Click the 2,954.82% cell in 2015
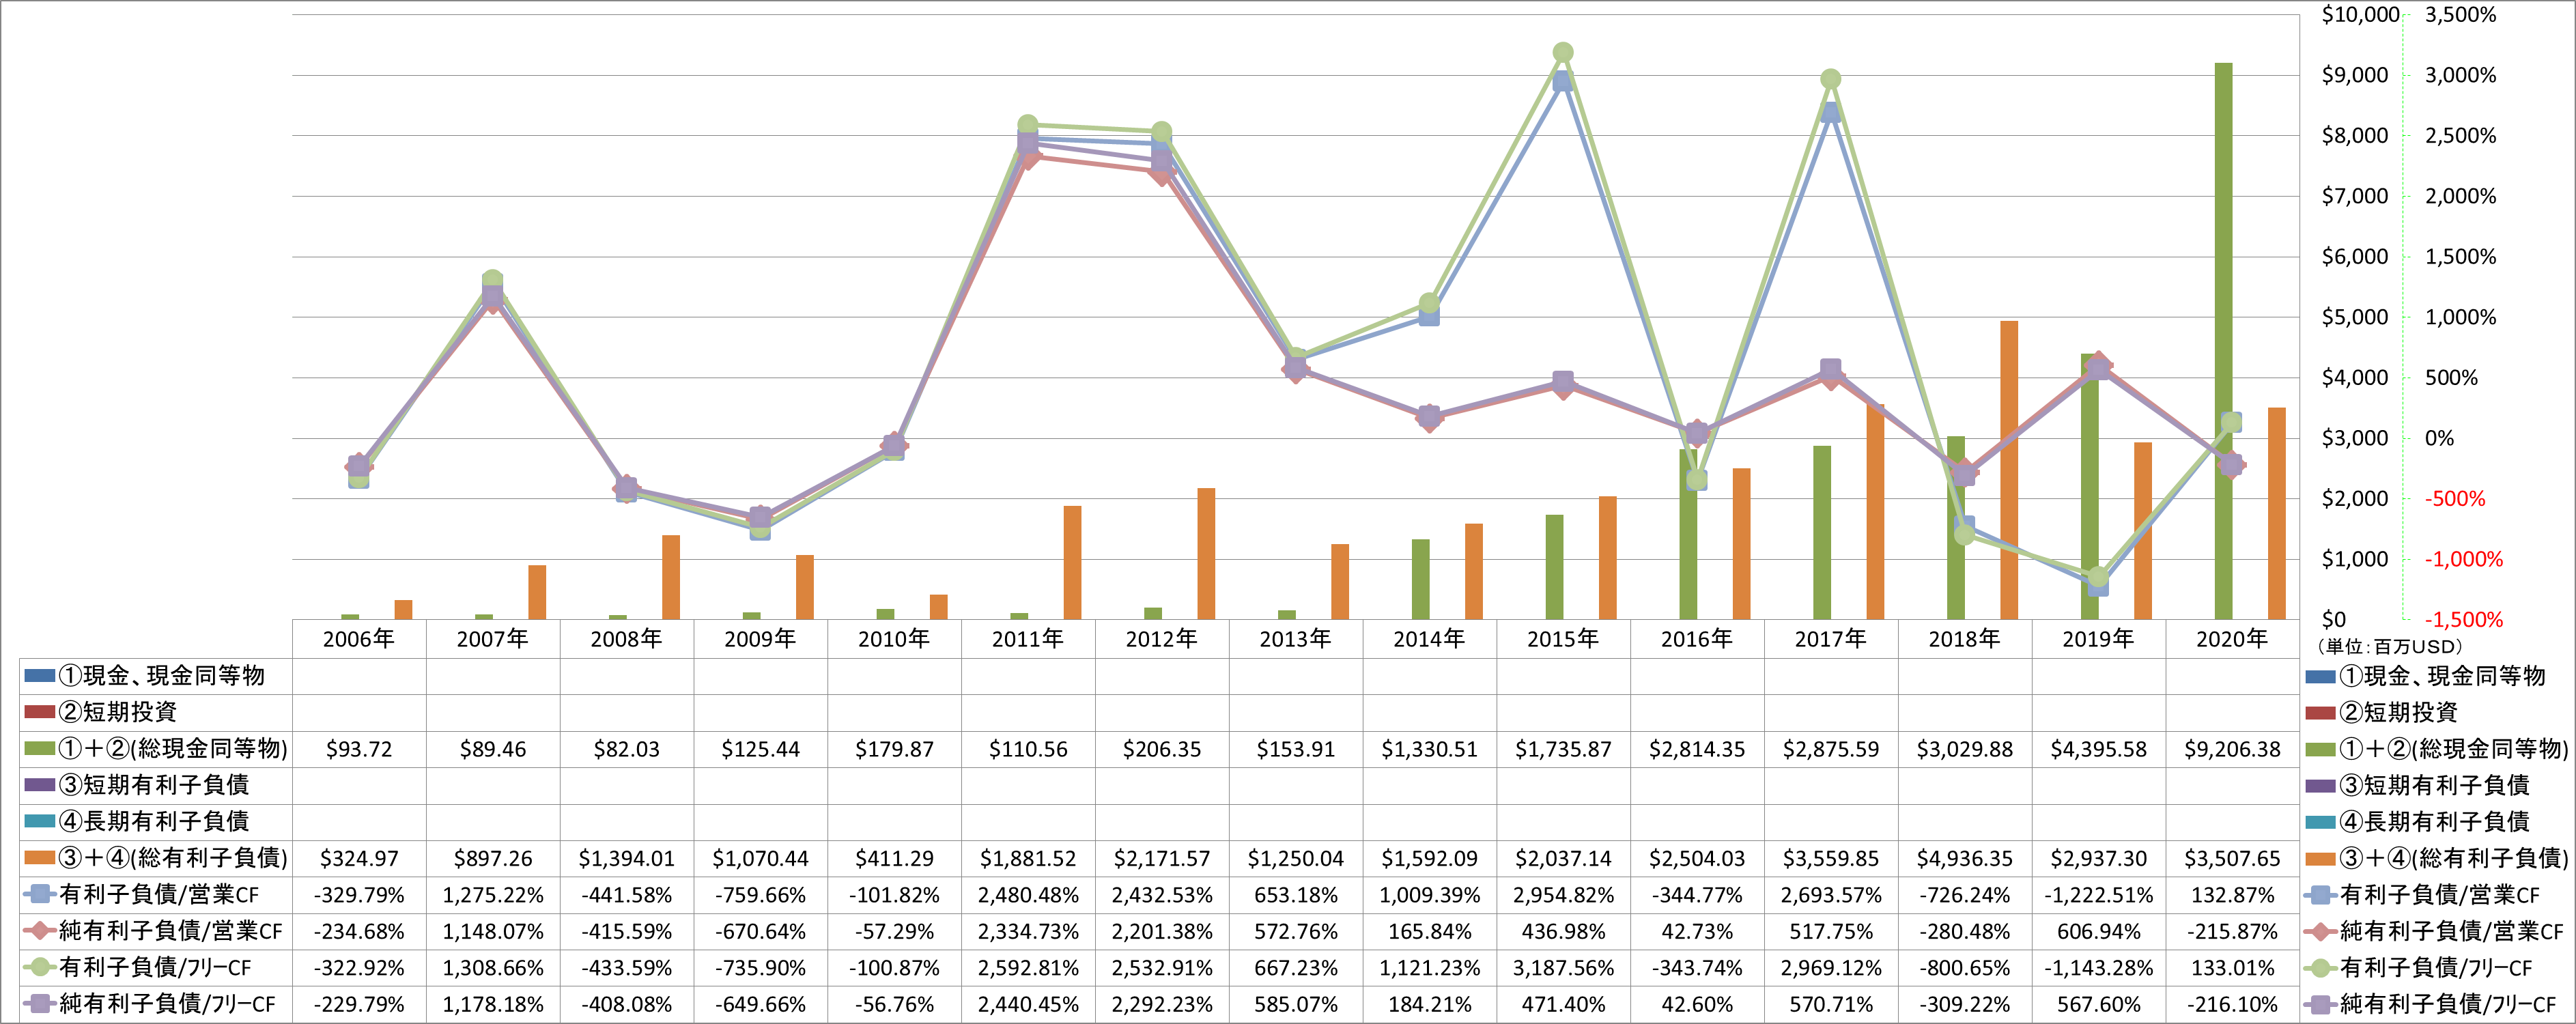Viewport: 2576px width, 1024px height. (x=1563, y=895)
